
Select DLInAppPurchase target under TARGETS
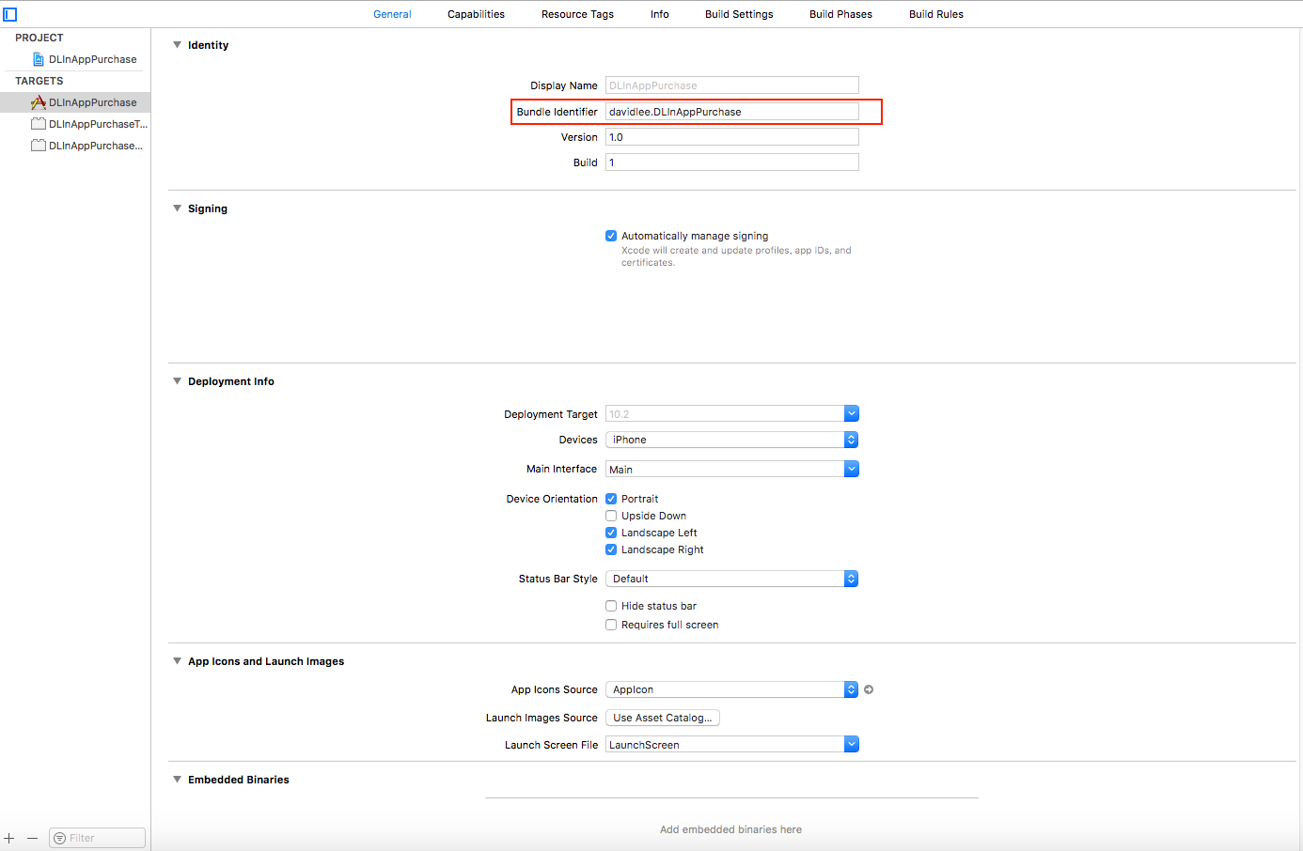click(75, 102)
